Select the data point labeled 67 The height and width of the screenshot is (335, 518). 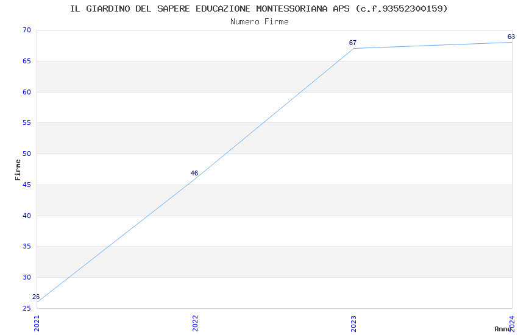(x=353, y=49)
